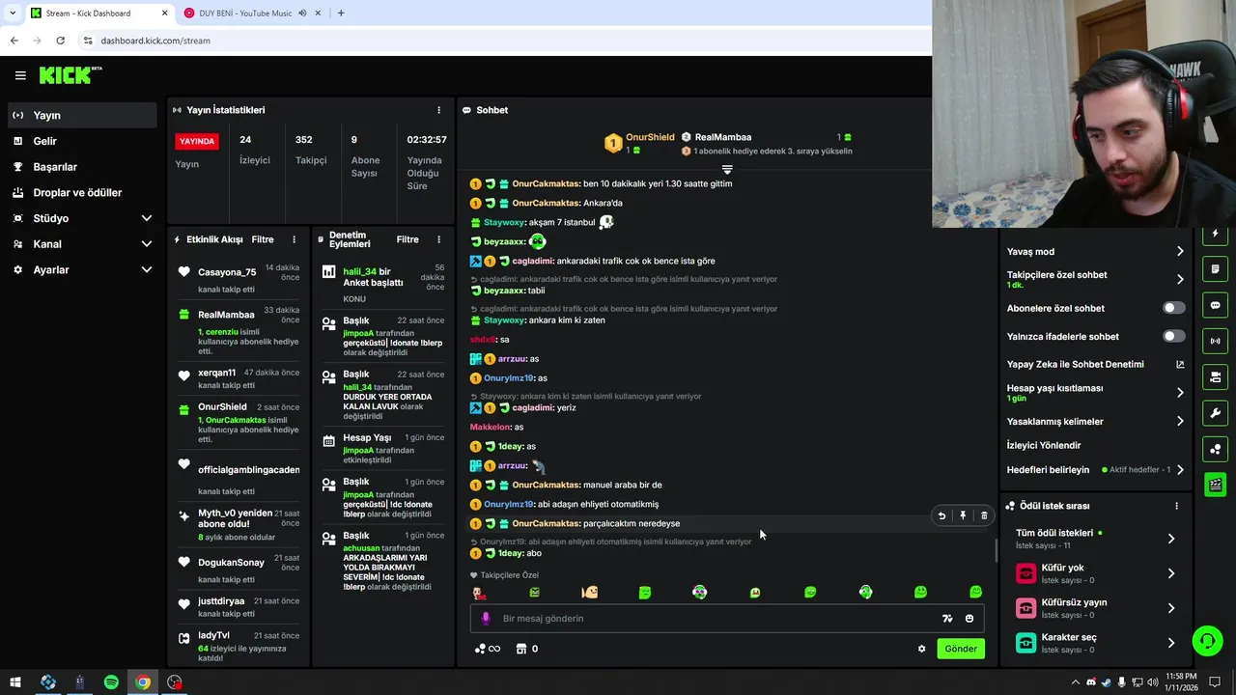1236x695 pixels.
Task: Open Ödül istek sırası three-dot menu
Action: pos(1176,506)
